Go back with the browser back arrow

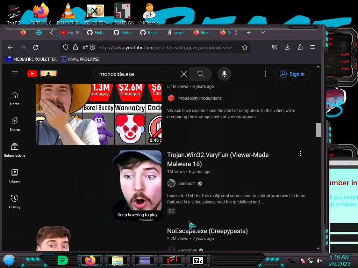coord(10,47)
